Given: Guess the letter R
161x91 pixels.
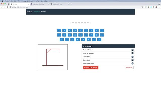Looking at the screenshot, I should click(102, 35).
